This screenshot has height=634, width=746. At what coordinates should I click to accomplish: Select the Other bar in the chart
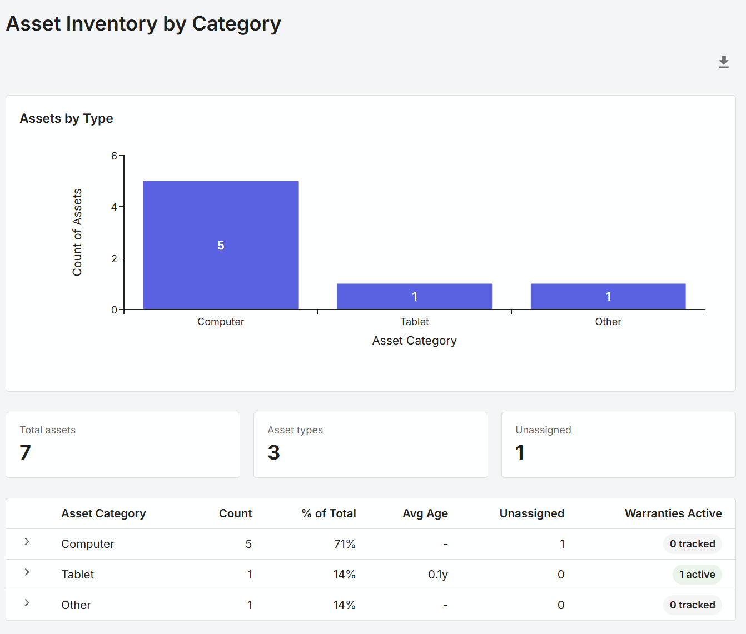(608, 296)
